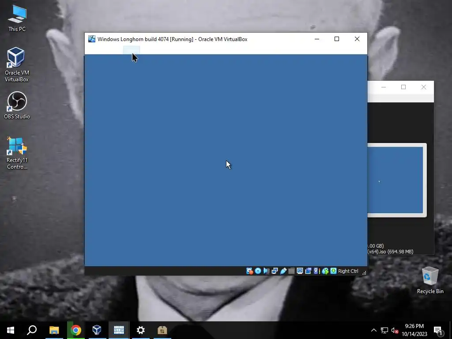Click the VirtualBox icon in the VM window title bar
The height and width of the screenshot is (339, 452).
(x=92, y=39)
